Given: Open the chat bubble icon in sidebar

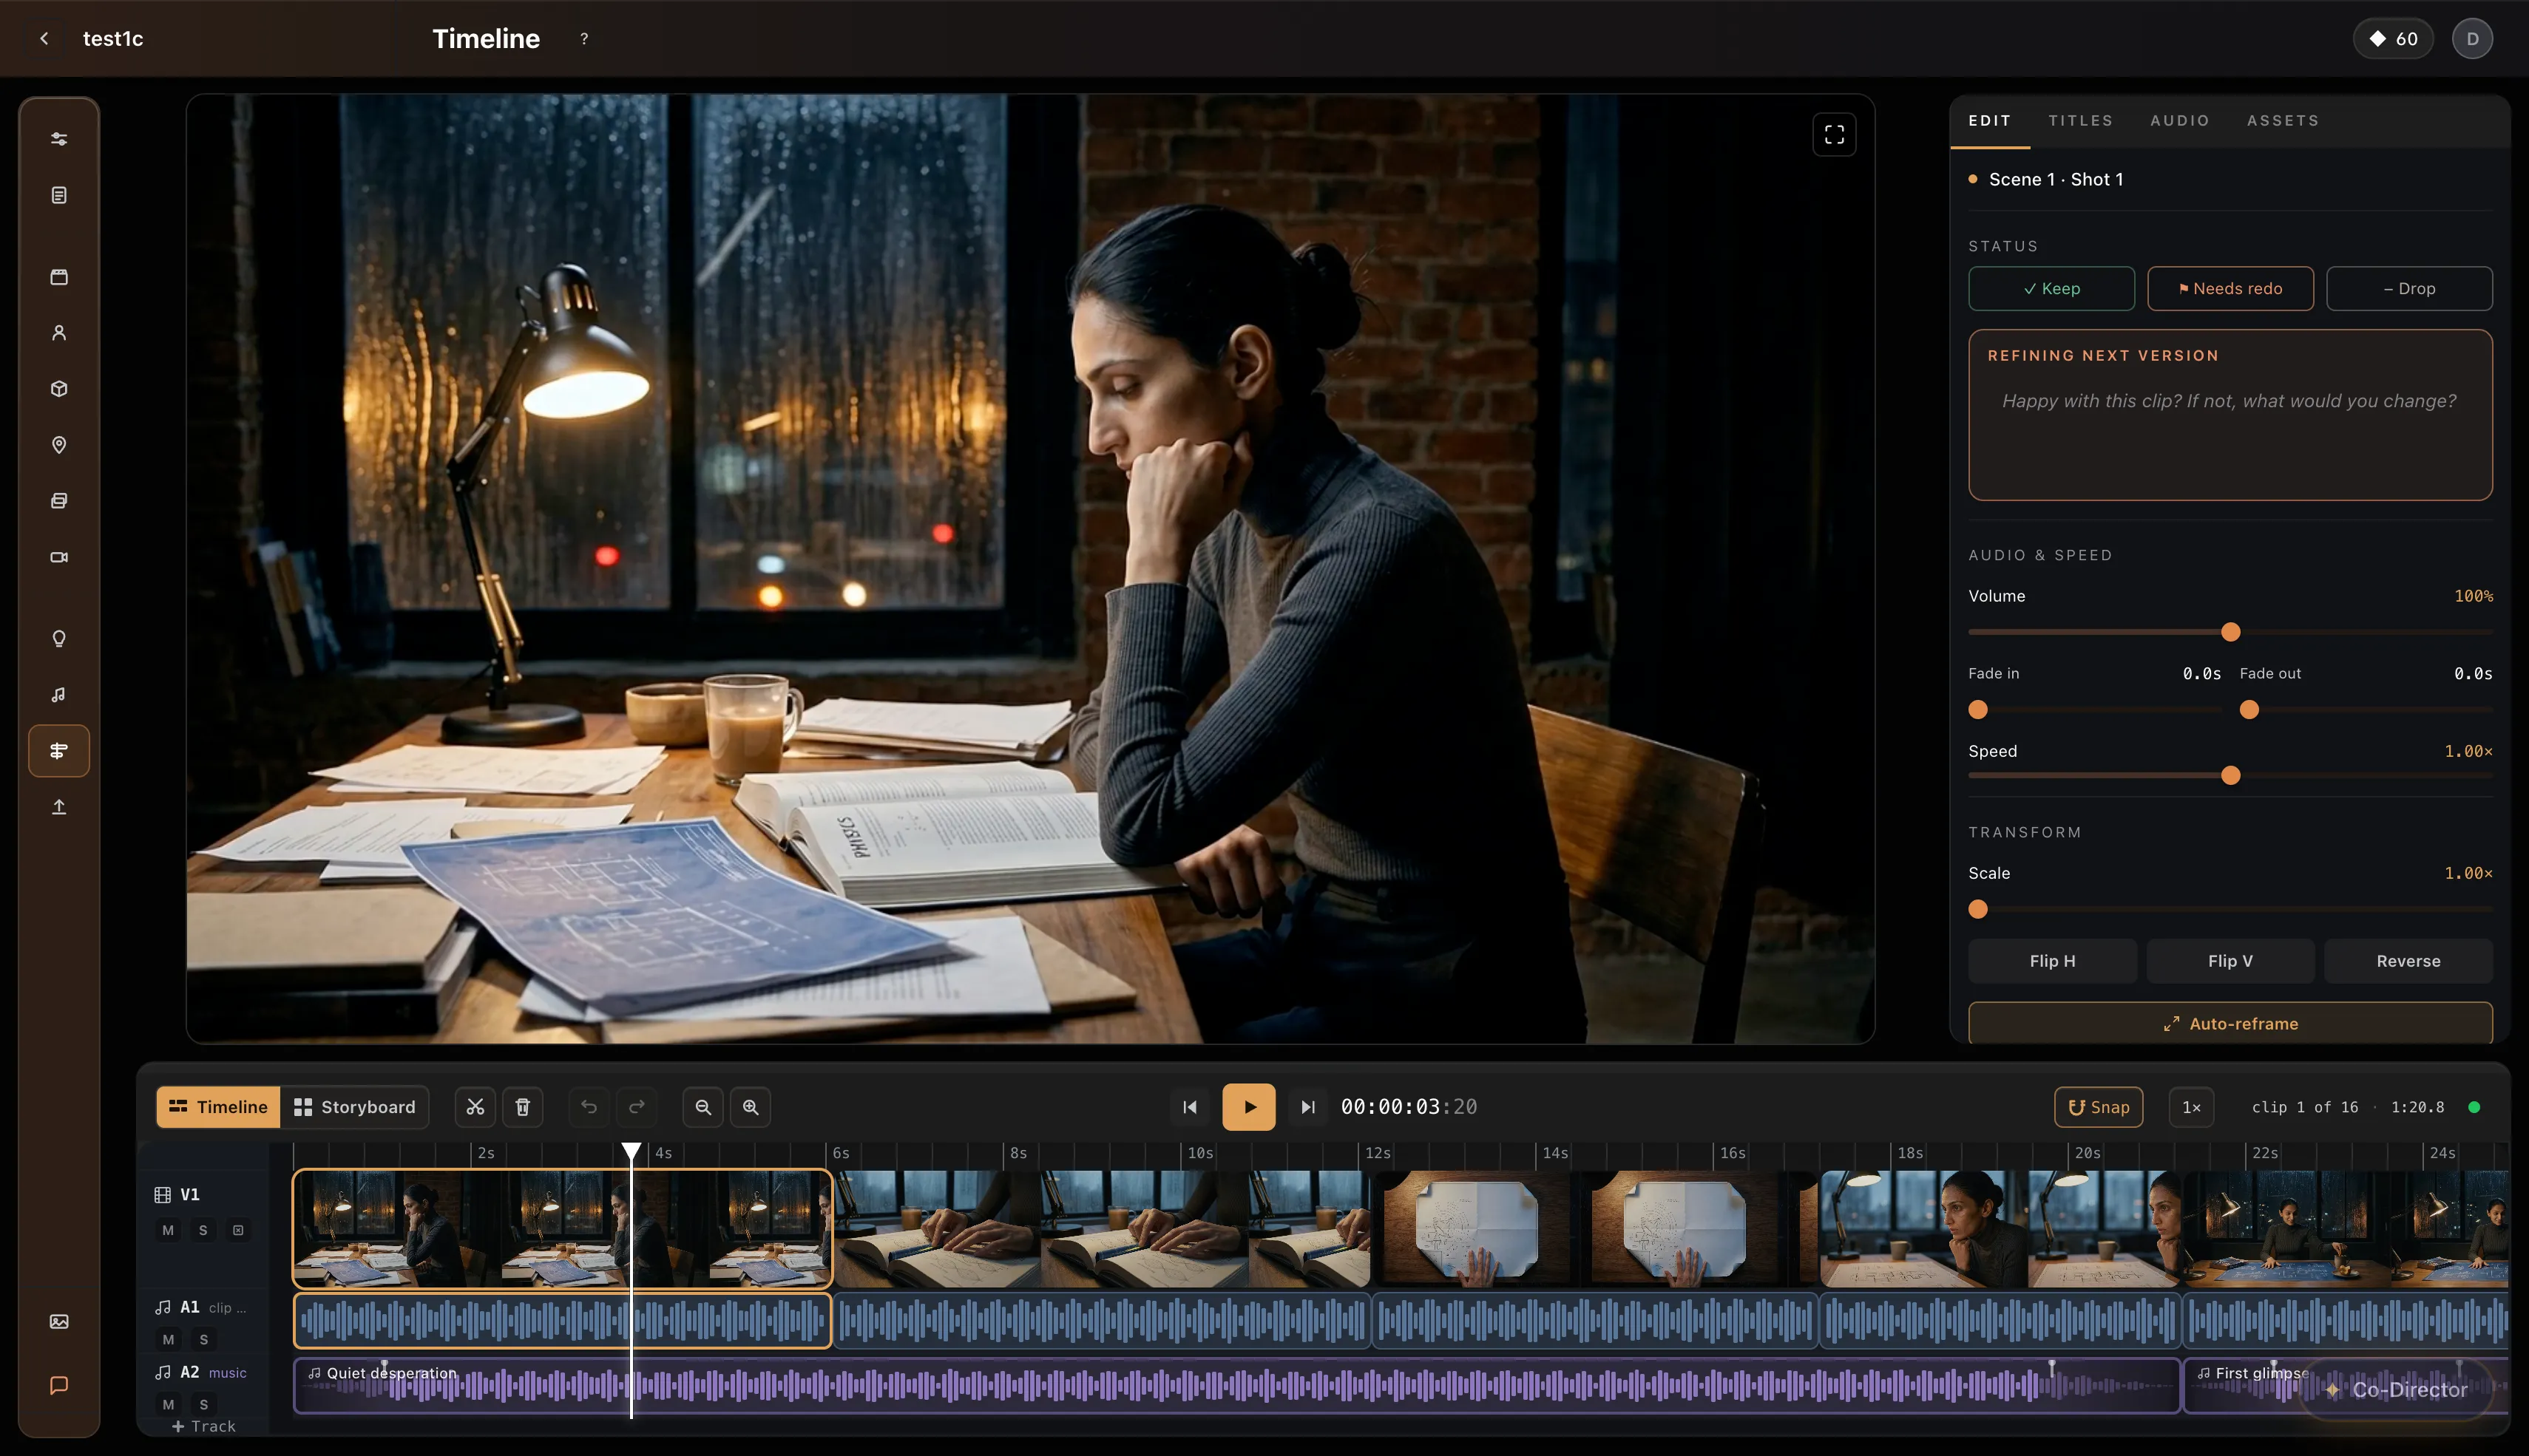Looking at the screenshot, I should [59, 1385].
